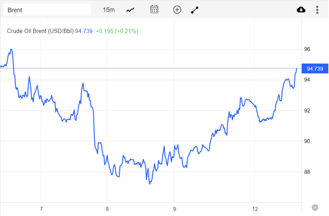329x216 pixels.
Task: Select date 8 on the time axis
Action: [x=107, y=209]
